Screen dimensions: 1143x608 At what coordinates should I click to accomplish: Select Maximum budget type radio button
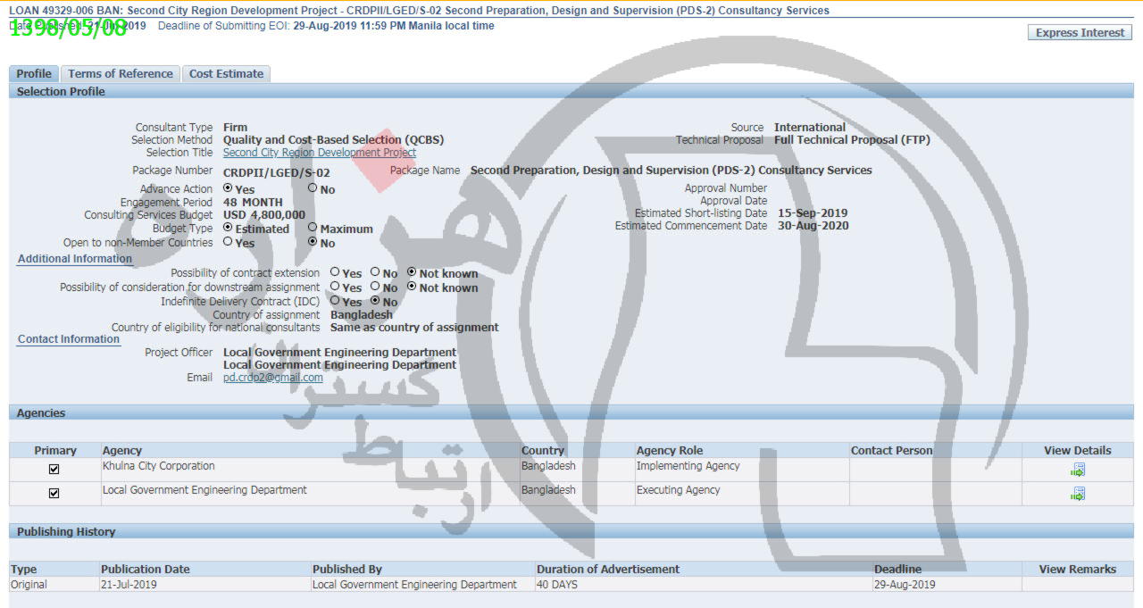[x=313, y=229]
